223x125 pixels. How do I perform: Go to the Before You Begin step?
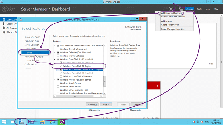tap(32, 37)
